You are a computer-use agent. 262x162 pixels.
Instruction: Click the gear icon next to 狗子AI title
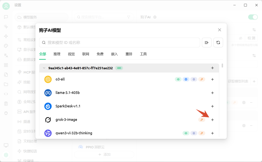(x=155, y=17)
